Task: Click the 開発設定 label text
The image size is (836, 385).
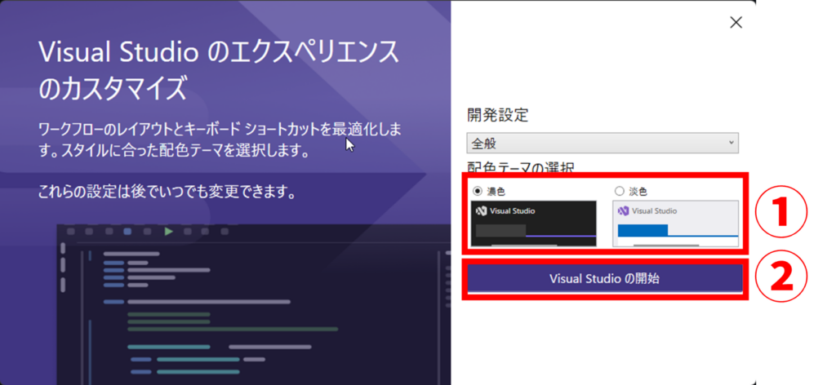Action: pos(497,114)
